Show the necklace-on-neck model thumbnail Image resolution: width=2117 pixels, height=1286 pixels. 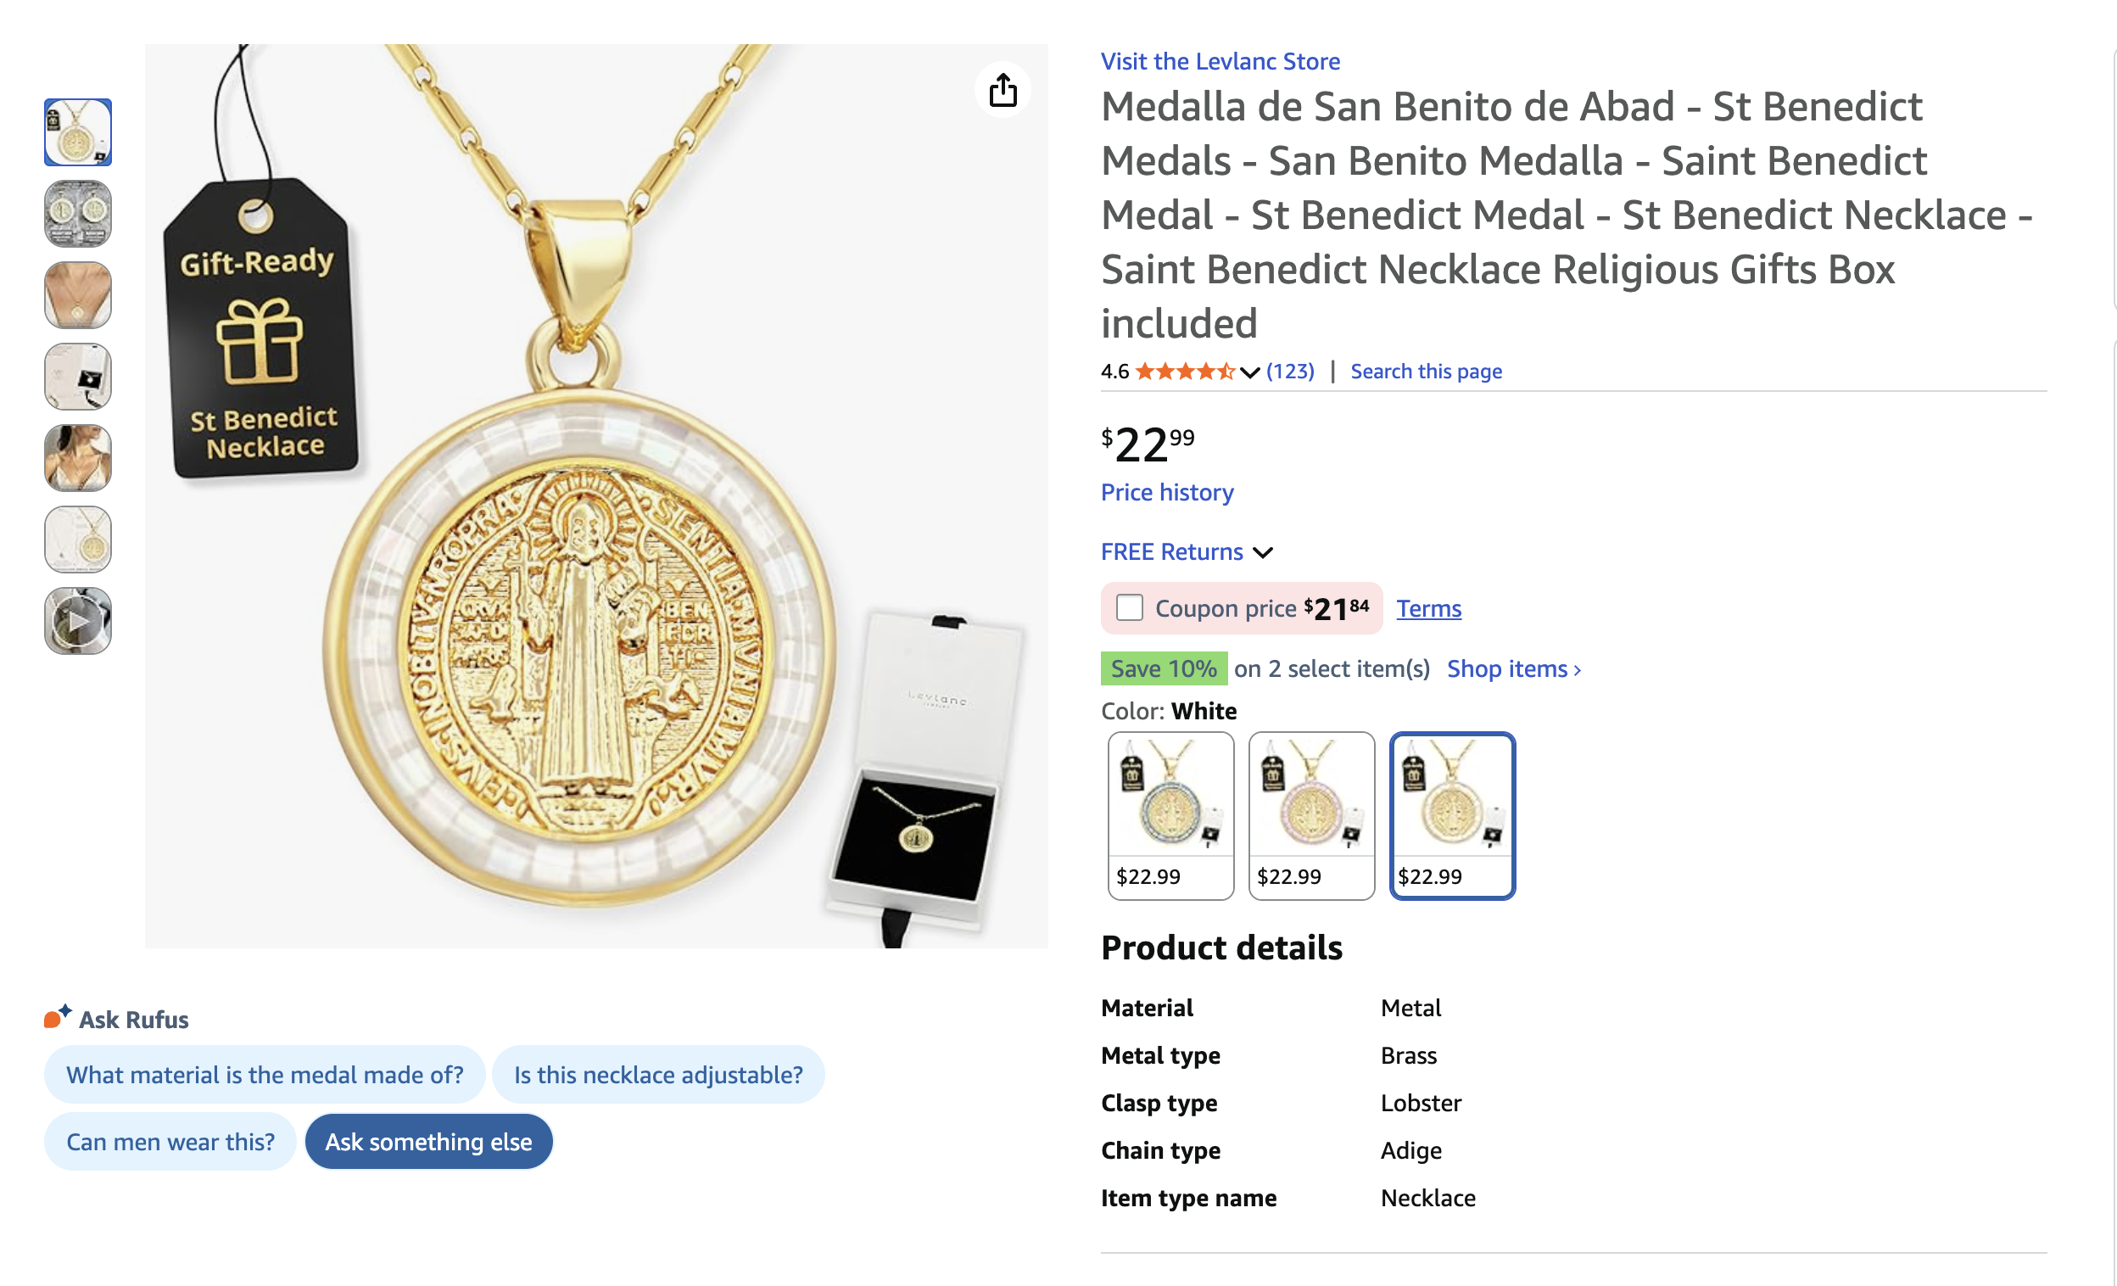coord(78,295)
